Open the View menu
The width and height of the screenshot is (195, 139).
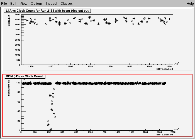tap(23, 4)
